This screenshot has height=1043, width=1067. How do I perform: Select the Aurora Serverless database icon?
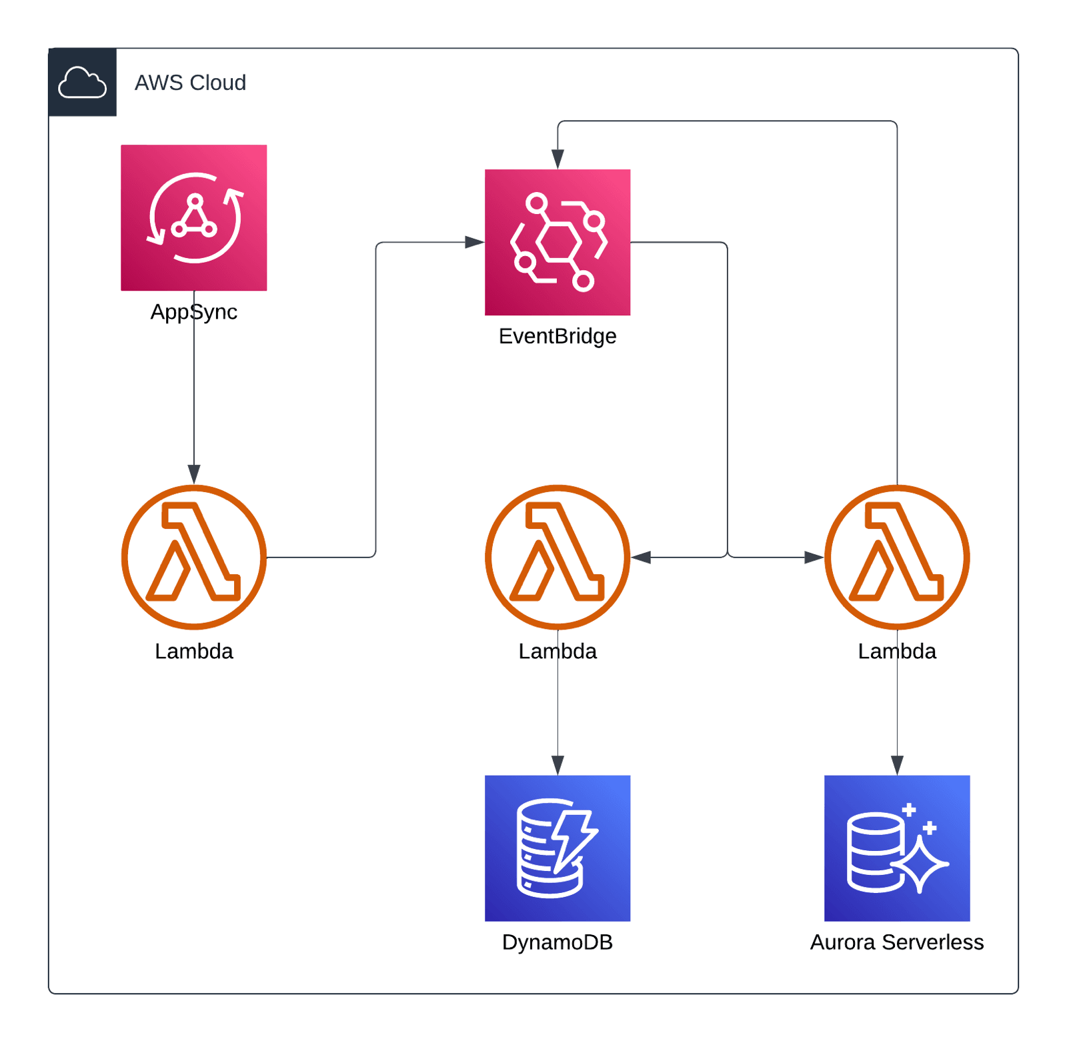coord(896,847)
